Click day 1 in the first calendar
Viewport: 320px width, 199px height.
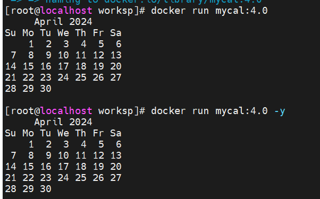[31, 44]
